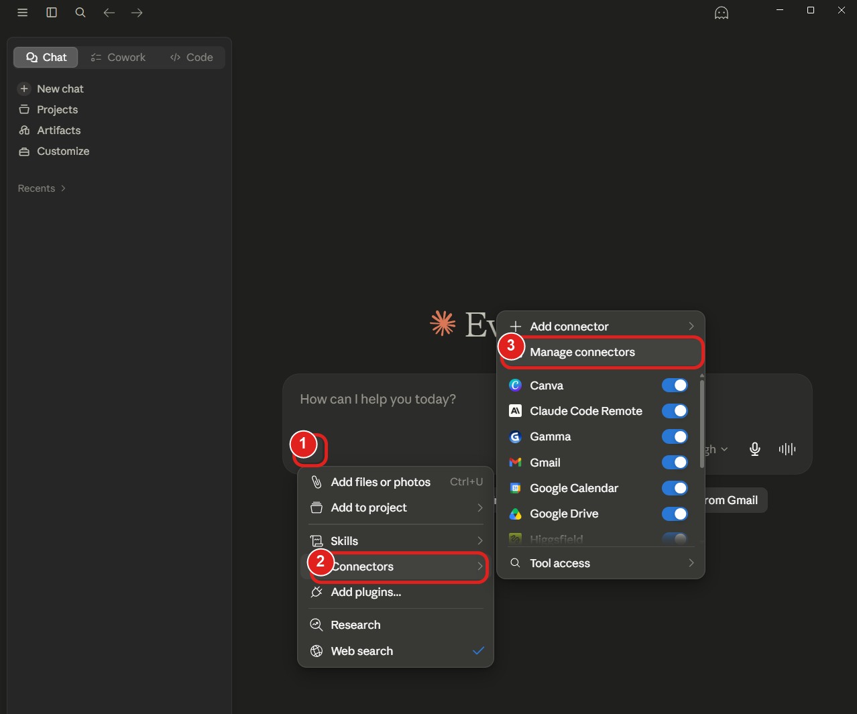857x714 pixels.
Task: Click the Add plugins plug icon
Action: (317, 592)
